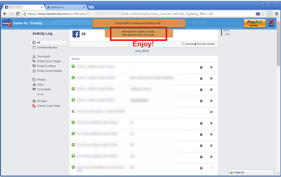Toggle Include Only Me activity checkbox
This screenshot has height=177, width=281.
[x=182, y=44]
